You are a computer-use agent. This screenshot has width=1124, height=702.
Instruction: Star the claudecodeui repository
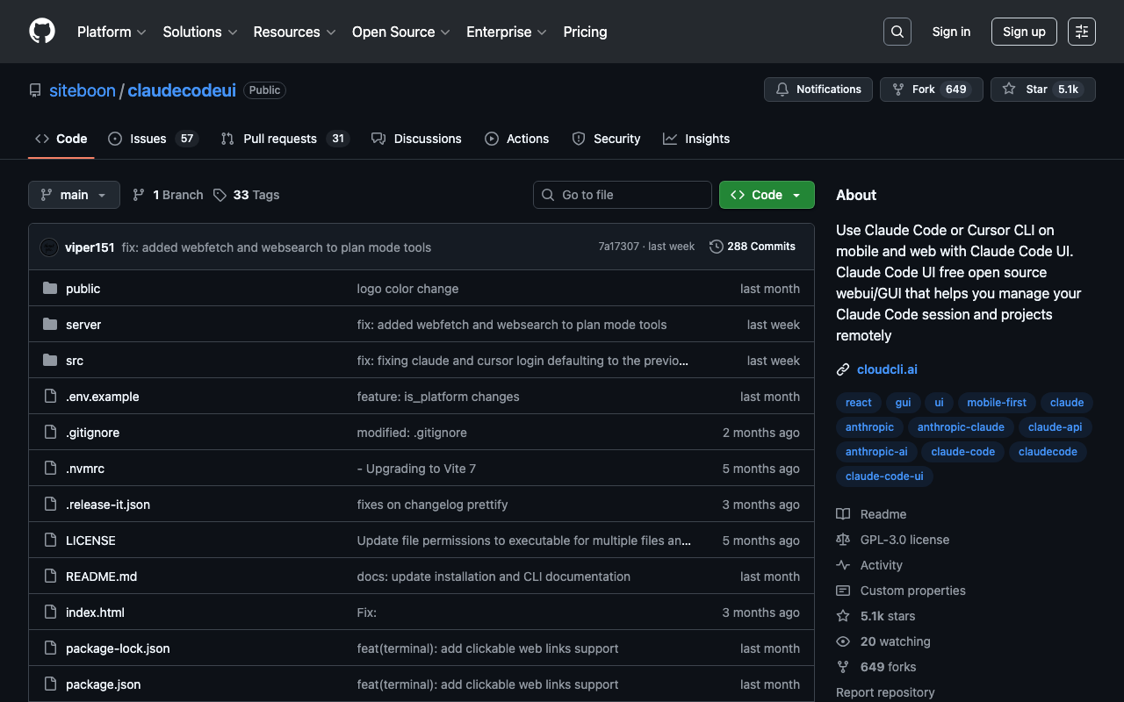coord(1027,90)
